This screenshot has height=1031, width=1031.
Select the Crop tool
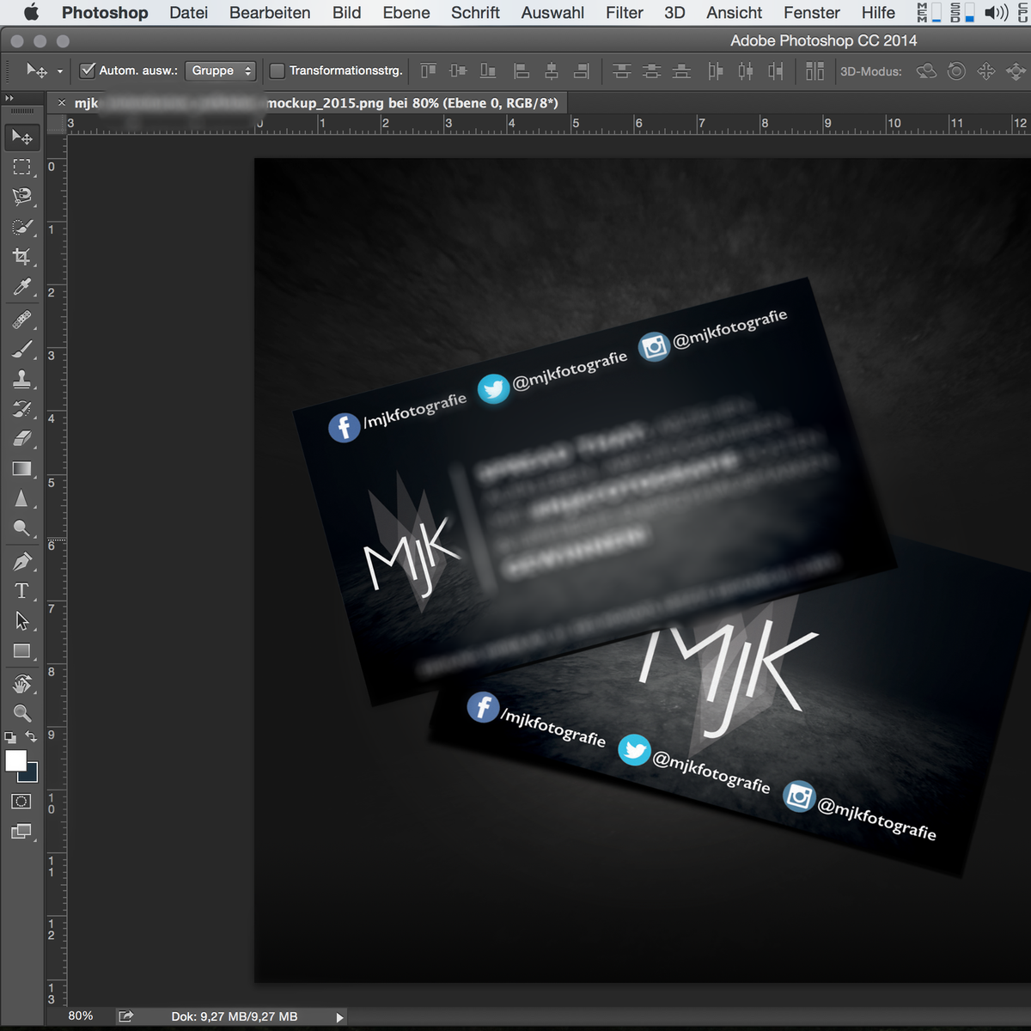[x=21, y=257]
